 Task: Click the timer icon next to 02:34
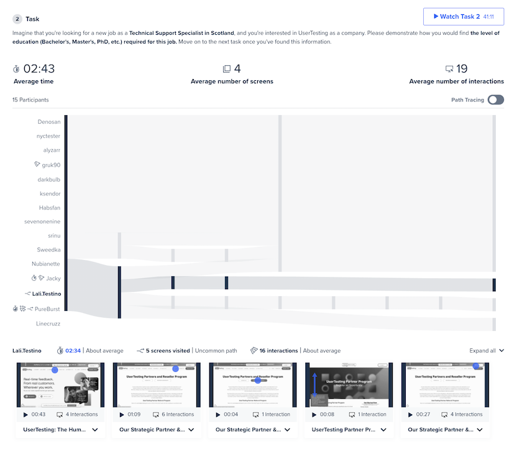point(59,350)
